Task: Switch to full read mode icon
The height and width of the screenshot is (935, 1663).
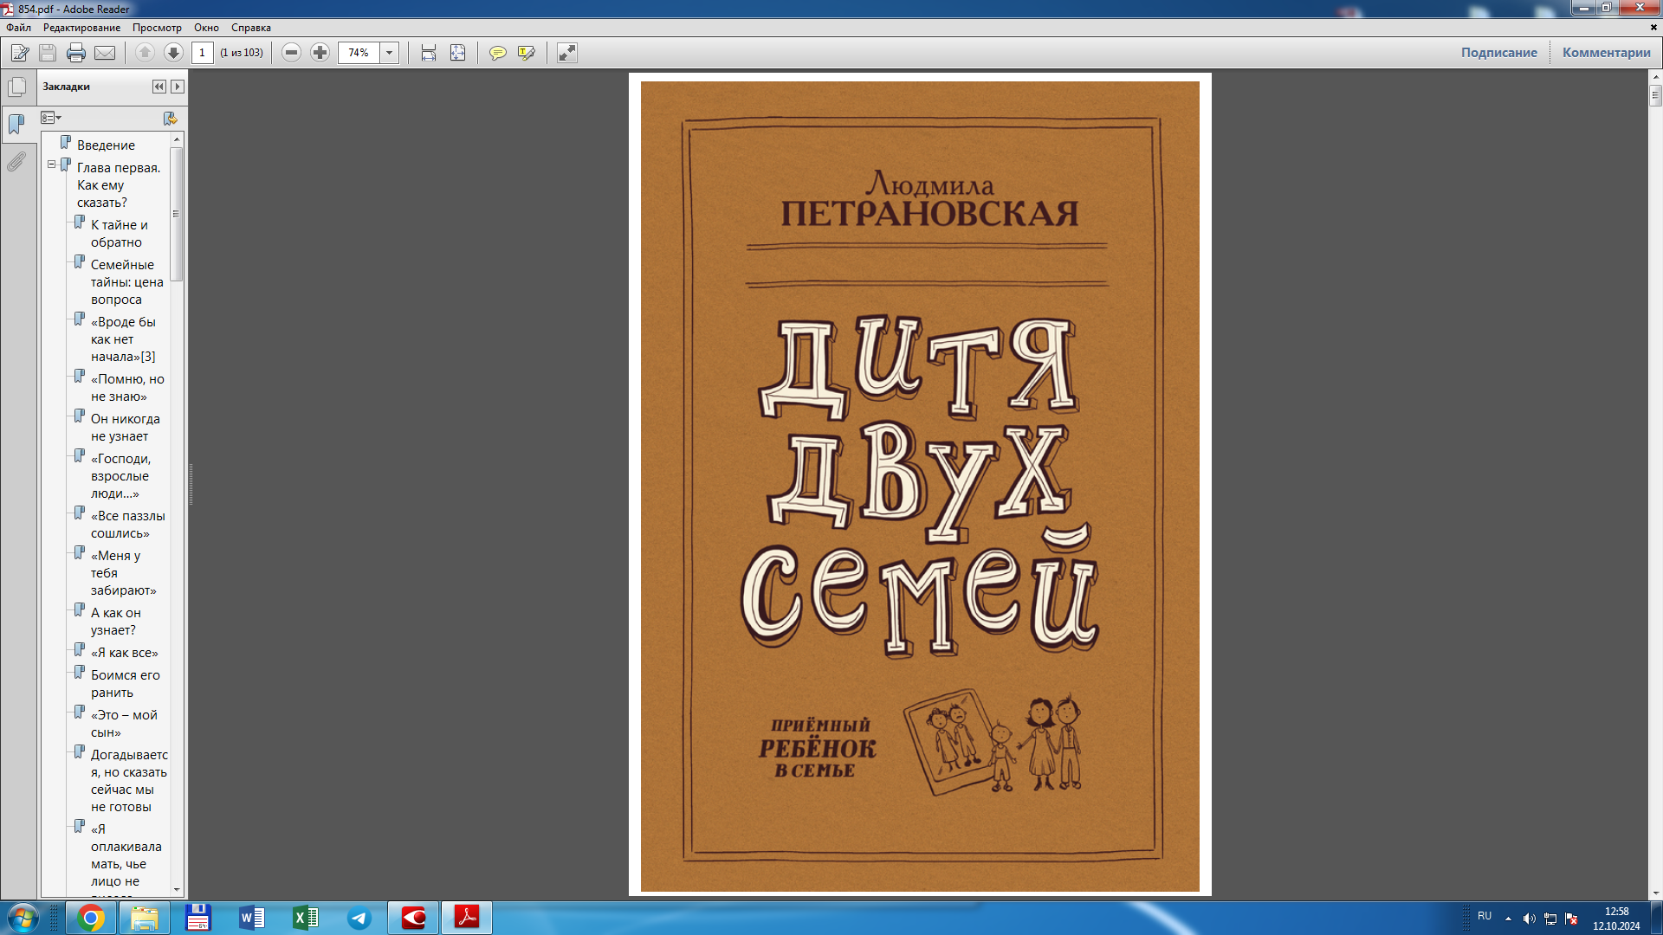Action: tap(566, 53)
